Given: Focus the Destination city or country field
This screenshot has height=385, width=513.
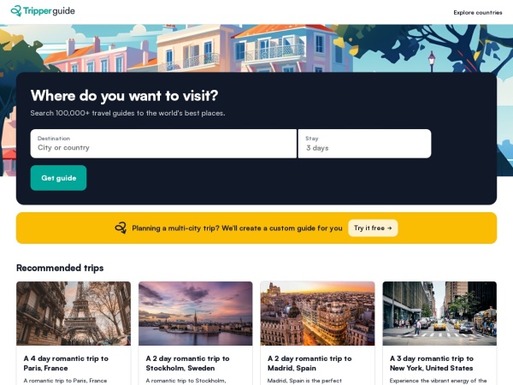Looking at the screenshot, I should click(x=163, y=144).
